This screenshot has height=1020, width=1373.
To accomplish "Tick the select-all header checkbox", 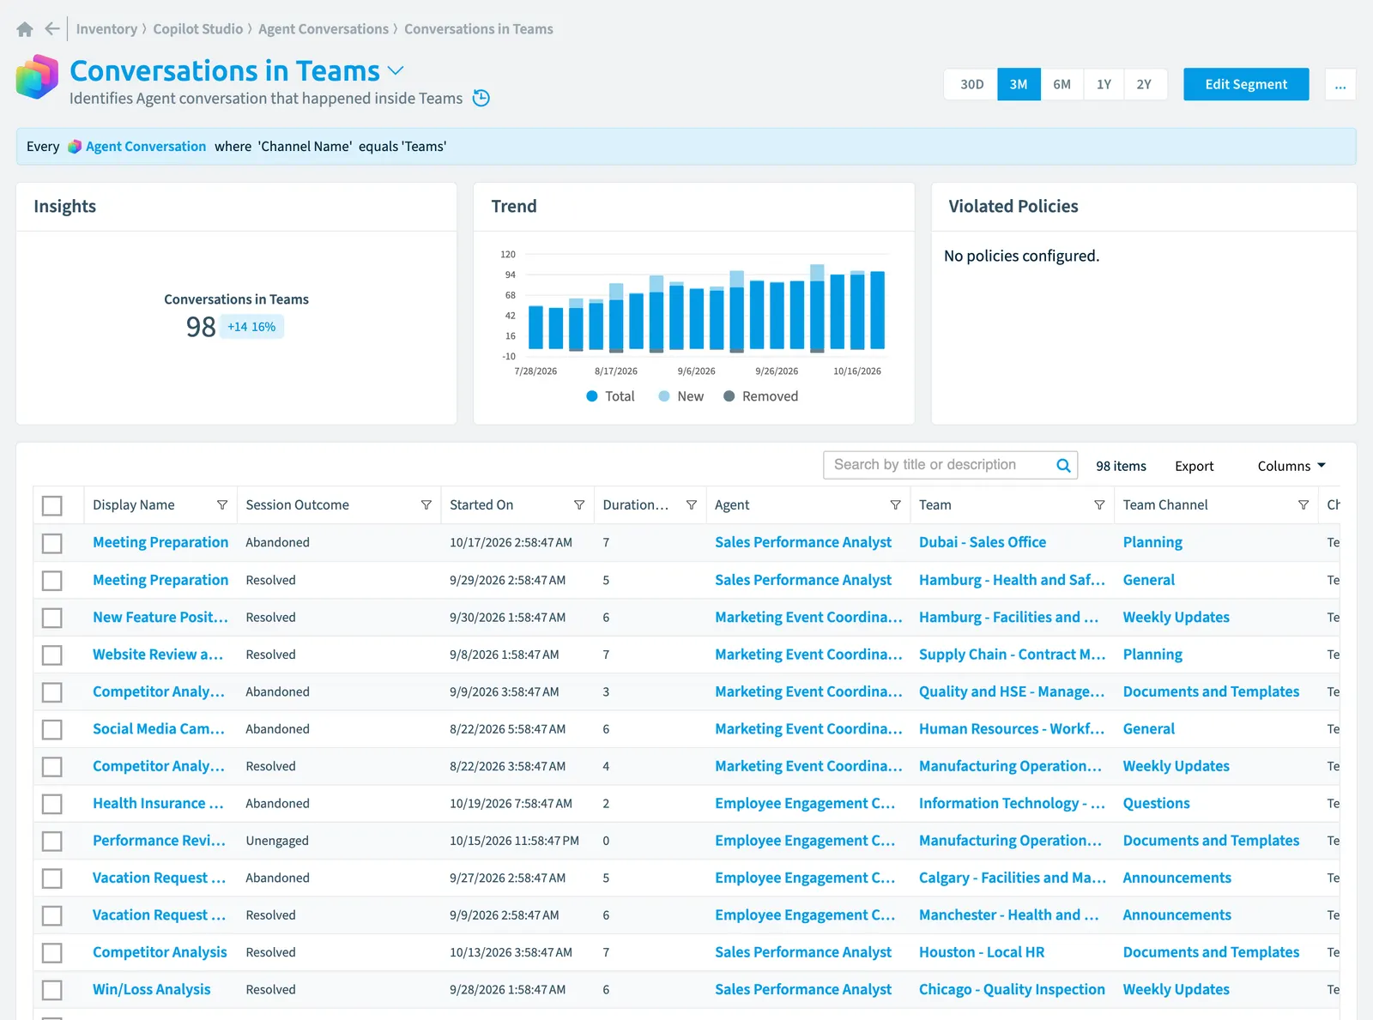I will point(52,506).
